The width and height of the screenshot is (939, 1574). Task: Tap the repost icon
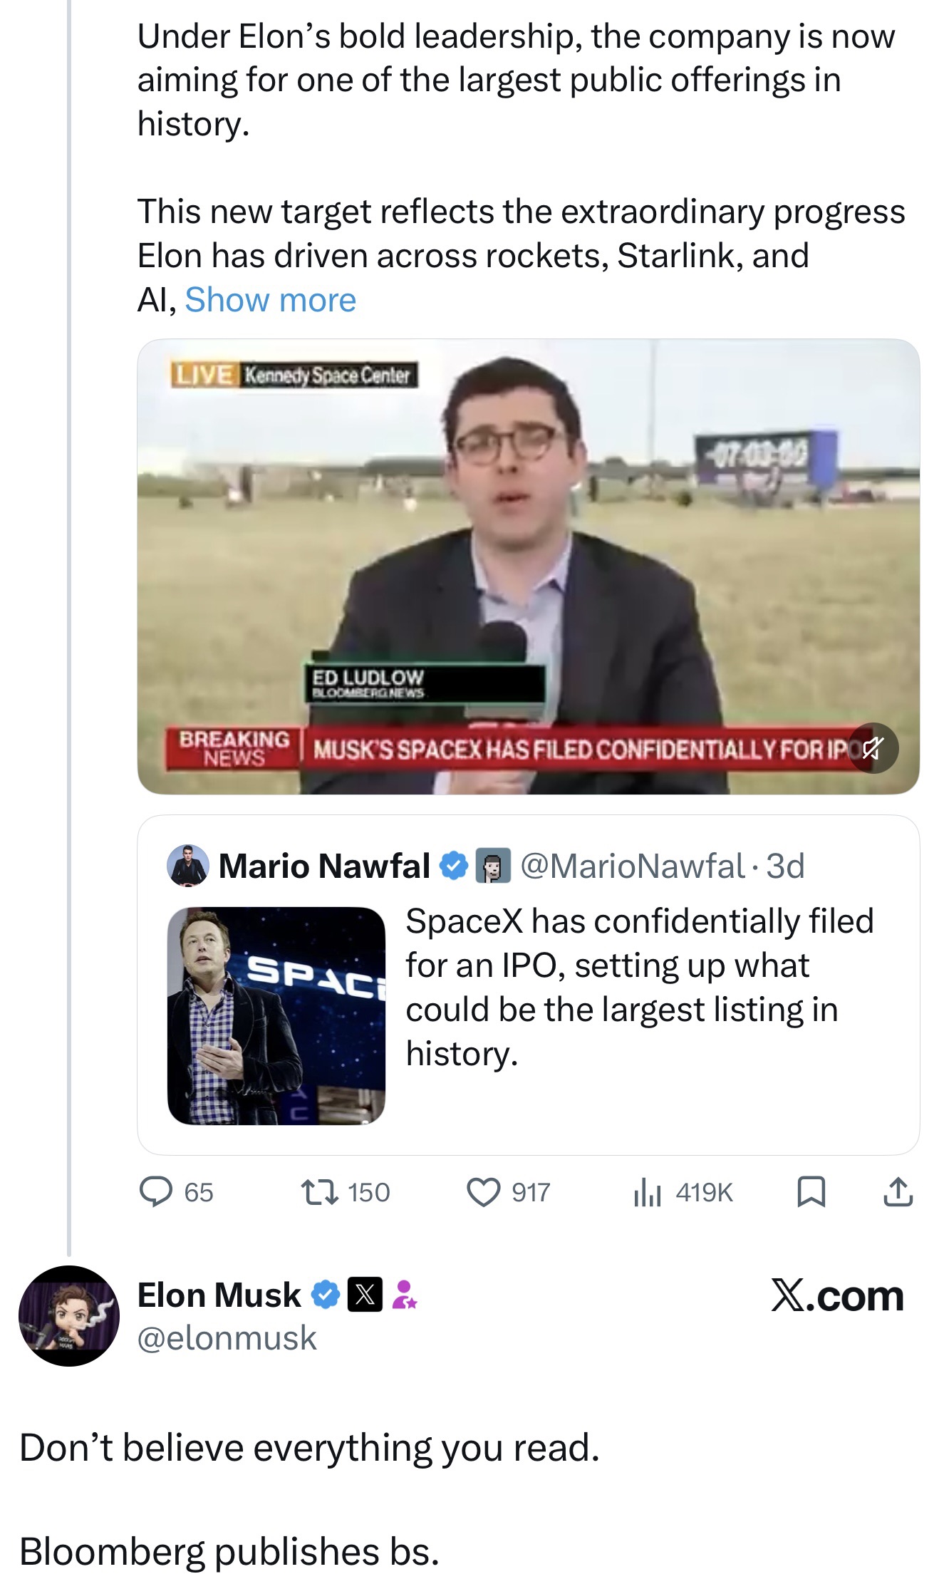coord(318,1192)
